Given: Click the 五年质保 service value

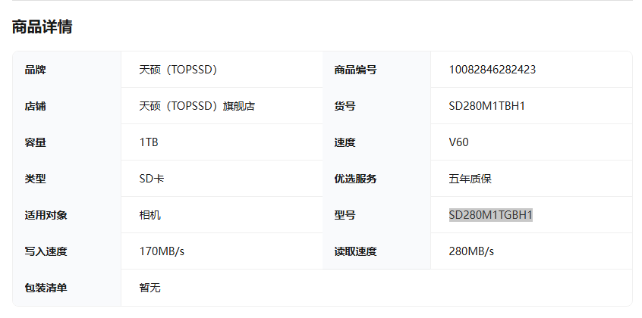Looking at the screenshot, I should point(470,179).
